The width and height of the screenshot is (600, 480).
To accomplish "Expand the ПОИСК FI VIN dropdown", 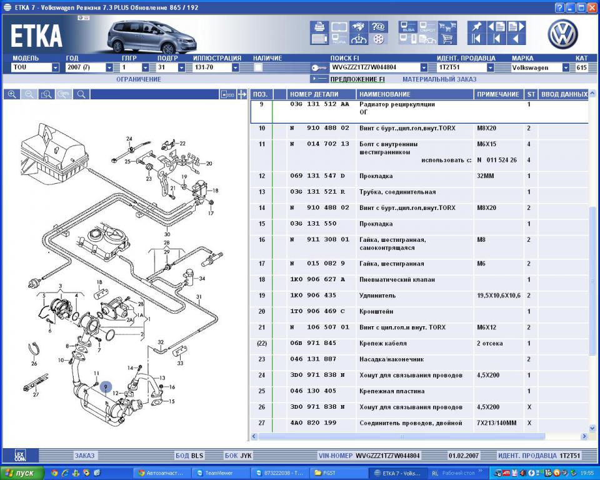I will (424, 67).
